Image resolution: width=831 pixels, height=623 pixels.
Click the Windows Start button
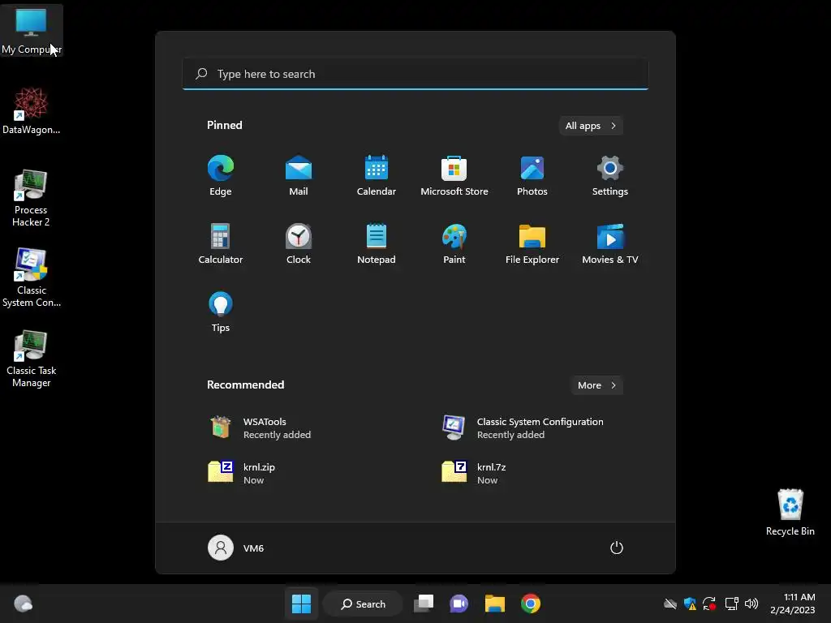(x=302, y=604)
